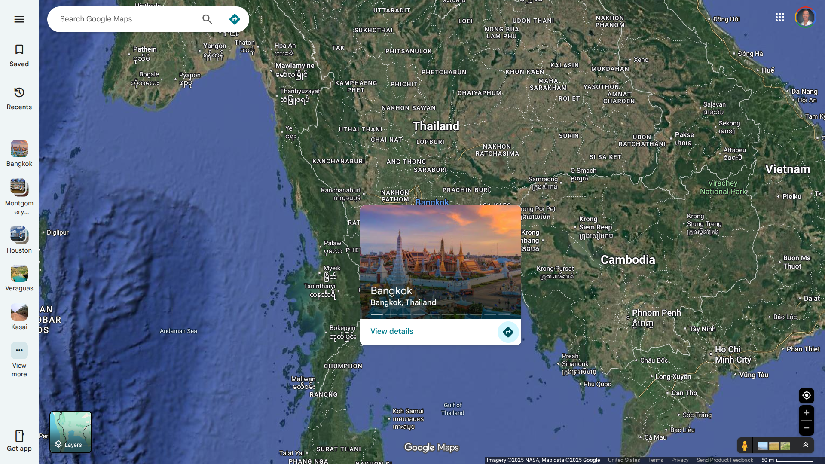Viewport: 825px width, 464px height.
Task: Open the Saved places panel
Action: [x=19, y=55]
